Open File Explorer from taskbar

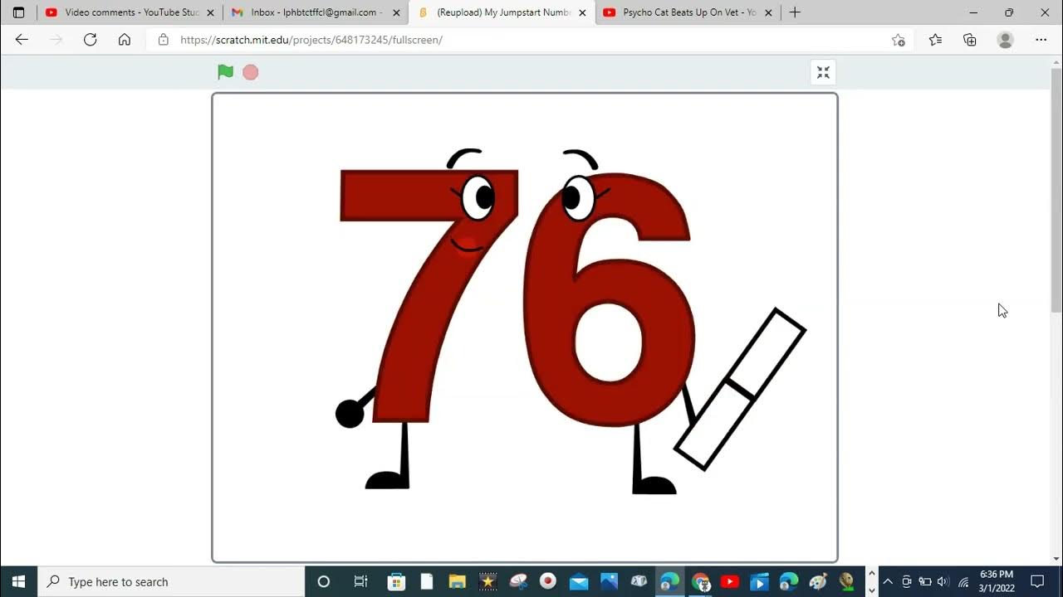pos(457,581)
